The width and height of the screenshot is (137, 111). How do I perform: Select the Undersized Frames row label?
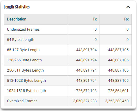tap(23, 30)
